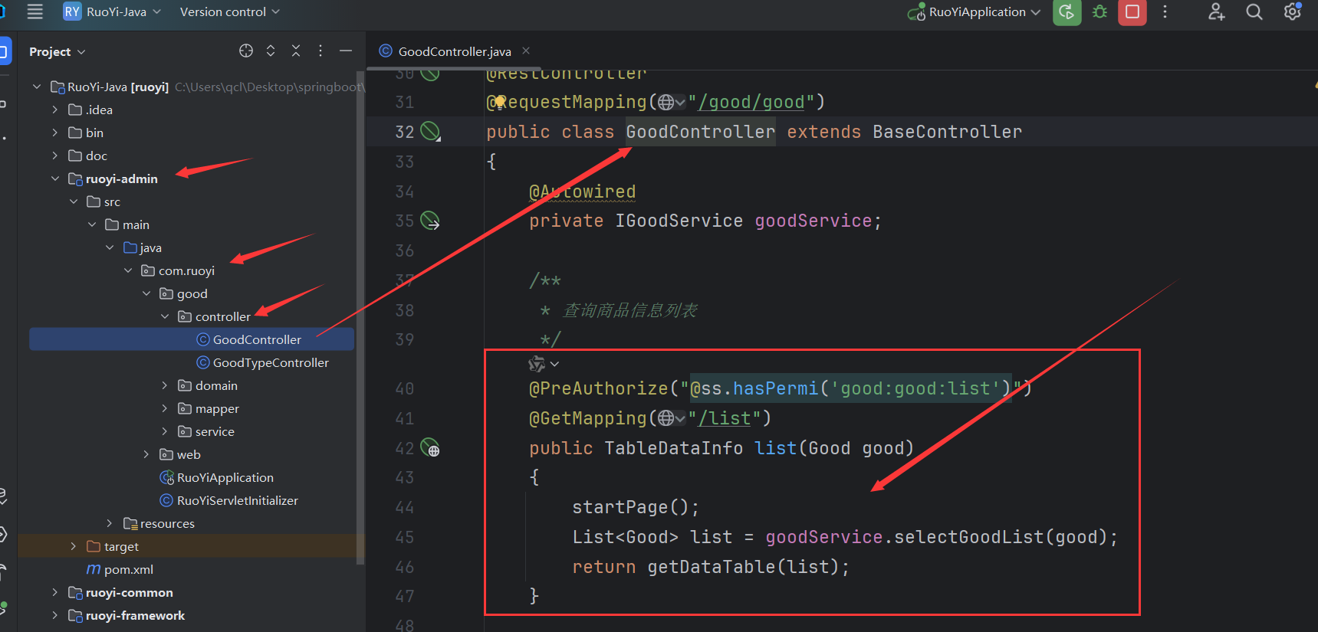
Task: Collapse the good package
Action: [146, 293]
